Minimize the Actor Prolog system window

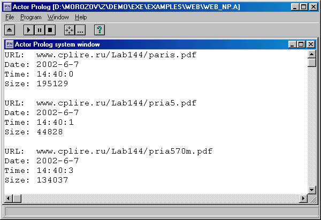[x=292, y=44]
